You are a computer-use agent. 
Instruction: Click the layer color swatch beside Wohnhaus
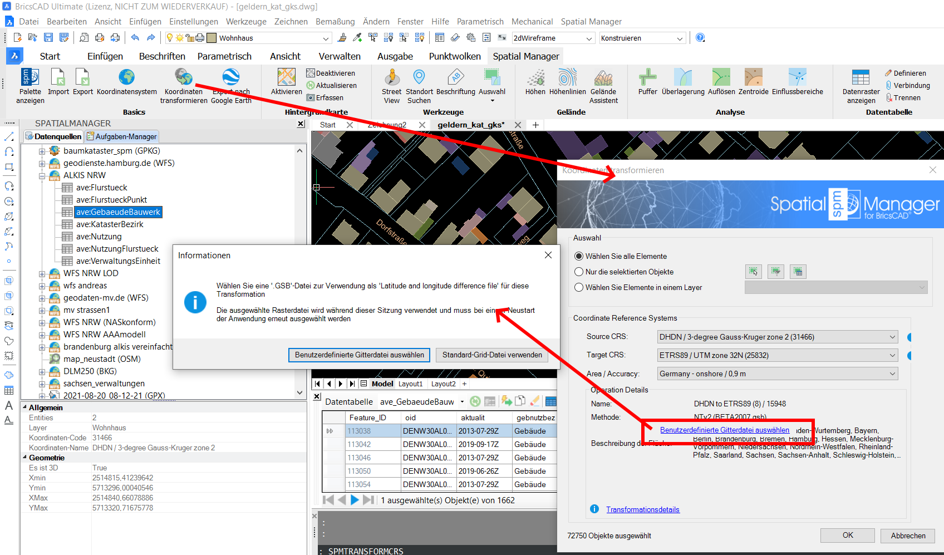coord(212,38)
